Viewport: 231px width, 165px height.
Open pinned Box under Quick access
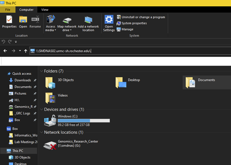pyautogui.click(x=14, y=120)
